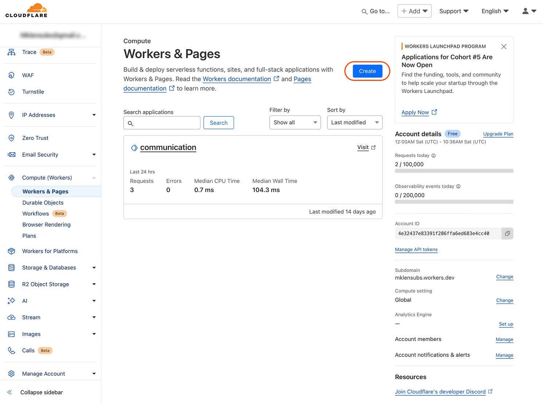Click the Images sidebar icon
This screenshot has height=403, width=543.
coord(11,334)
